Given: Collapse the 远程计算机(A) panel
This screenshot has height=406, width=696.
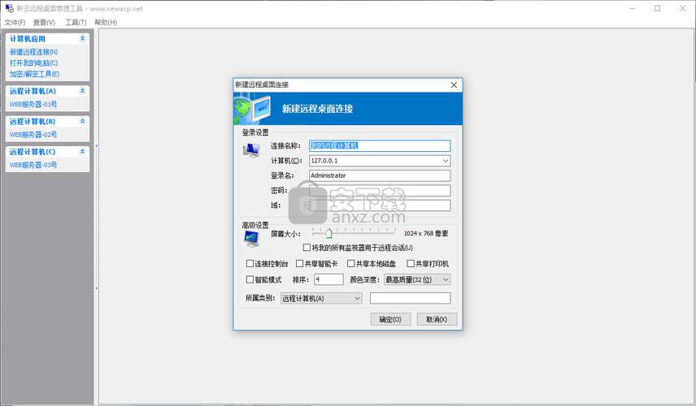Looking at the screenshot, I should pos(82,91).
